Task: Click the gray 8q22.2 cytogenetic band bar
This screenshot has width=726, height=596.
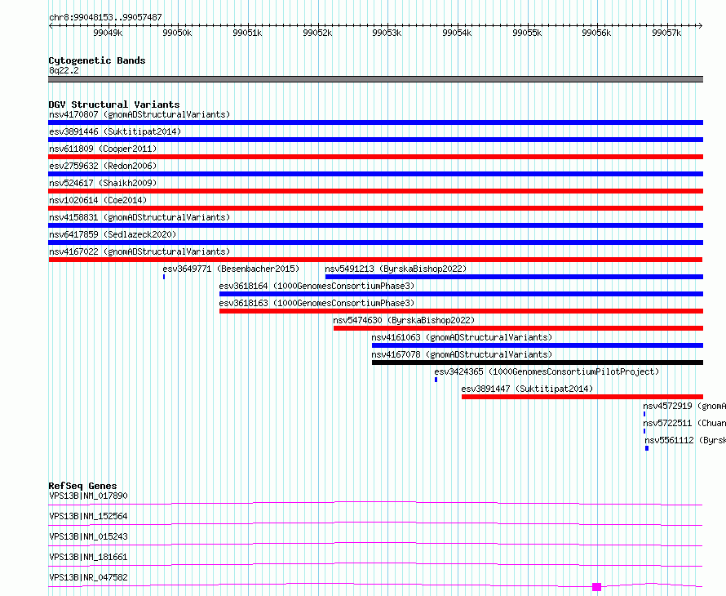Action: click(x=375, y=79)
